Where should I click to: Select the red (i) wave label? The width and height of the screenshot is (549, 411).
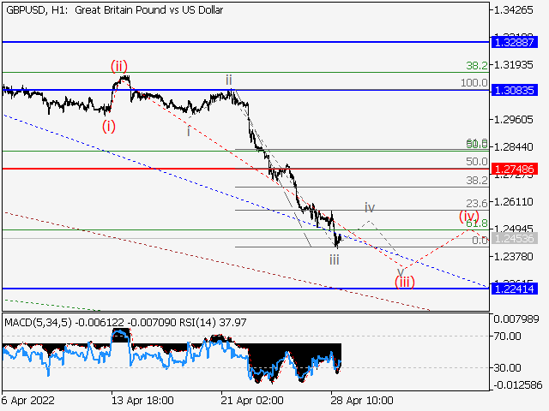pos(109,126)
